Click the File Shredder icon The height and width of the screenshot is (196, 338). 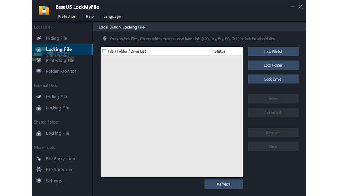pos(39,170)
